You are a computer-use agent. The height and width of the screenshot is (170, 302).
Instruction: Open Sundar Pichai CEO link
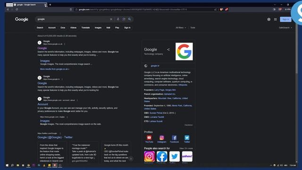[x=156, y=113]
